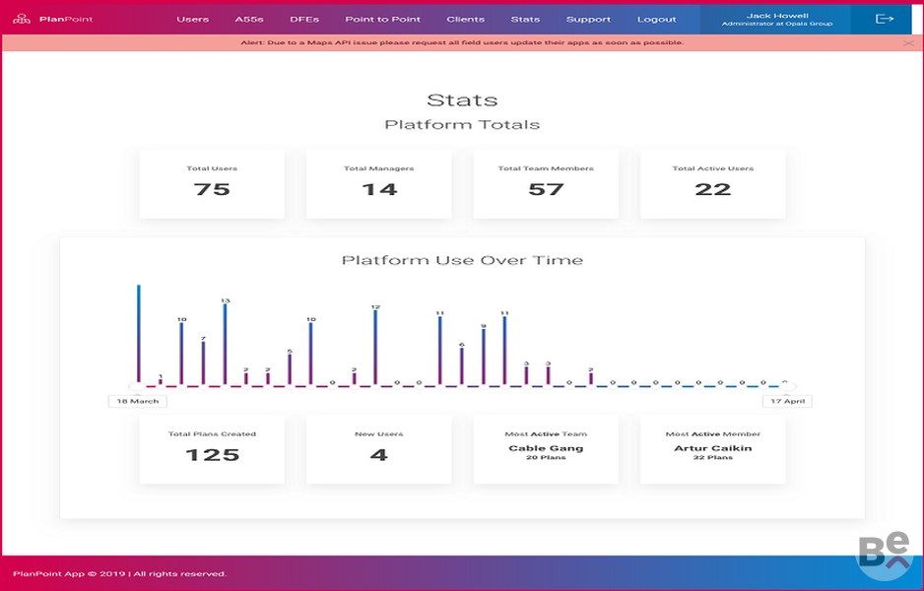Click the chart bar labeled 12
Image resolution: width=924 pixels, height=591 pixels.
pyautogui.click(x=375, y=348)
